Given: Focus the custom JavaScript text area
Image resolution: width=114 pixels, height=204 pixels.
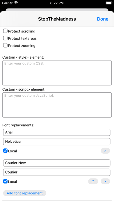Looking at the screenshot, I should 57,105.
